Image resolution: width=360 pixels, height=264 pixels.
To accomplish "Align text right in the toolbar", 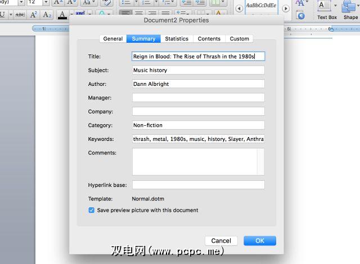I will point(152,12).
